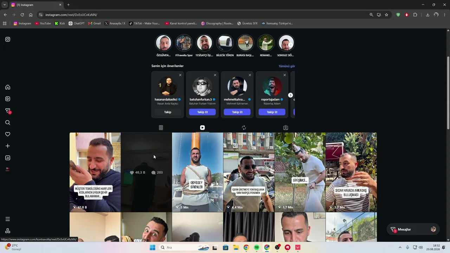Viewport: 450px width, 253px height.
Task: Dismiss the roportajadam suggestion
Action: 285,75
